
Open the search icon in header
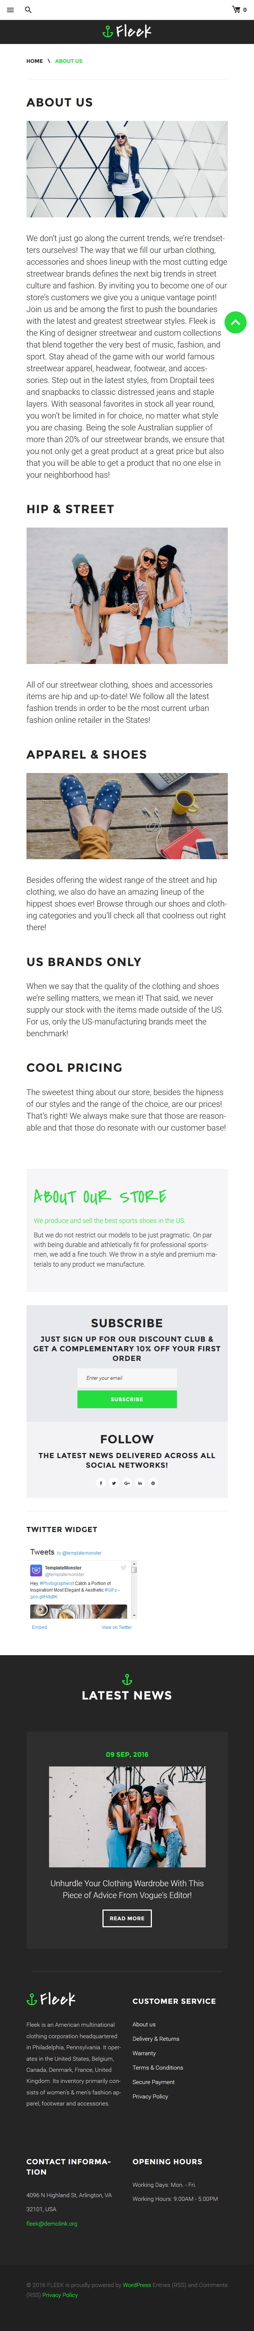click(29, 10)
